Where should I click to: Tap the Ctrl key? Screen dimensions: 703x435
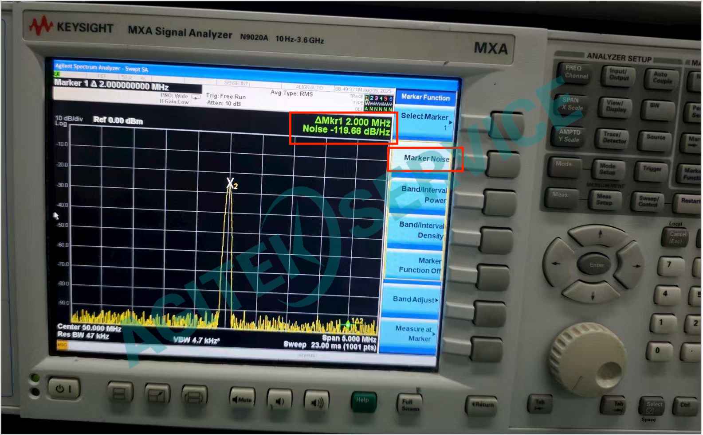(x=686, y=405)
